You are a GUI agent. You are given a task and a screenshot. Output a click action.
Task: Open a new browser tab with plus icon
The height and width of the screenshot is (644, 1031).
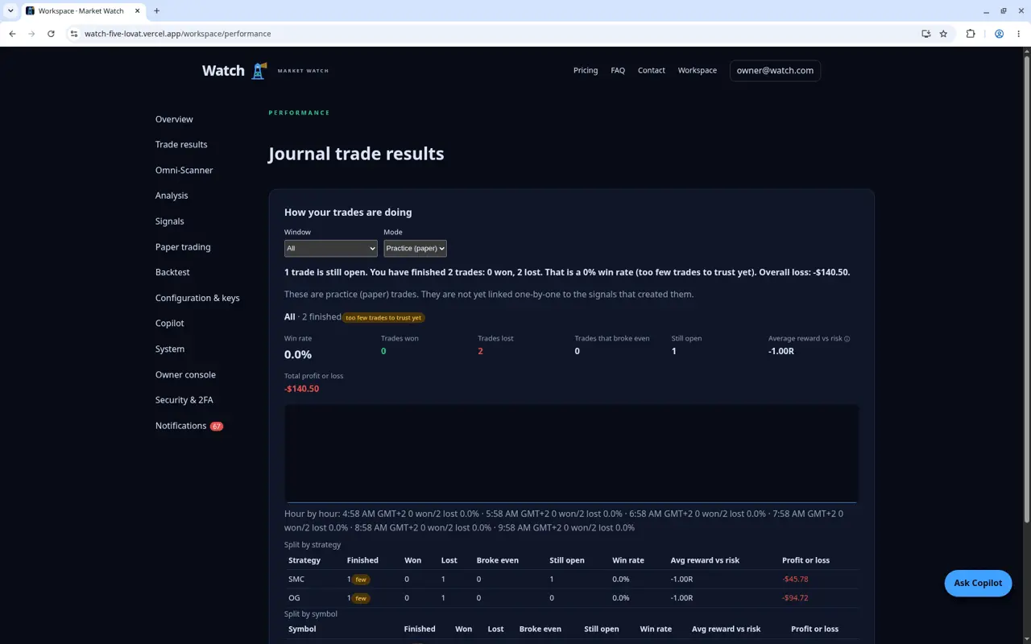[156, 11]
